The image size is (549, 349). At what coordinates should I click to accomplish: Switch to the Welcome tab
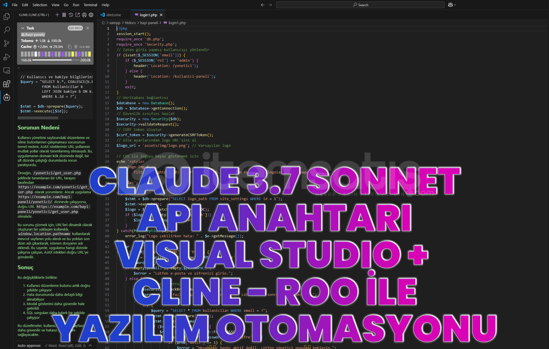coord(114,15)
